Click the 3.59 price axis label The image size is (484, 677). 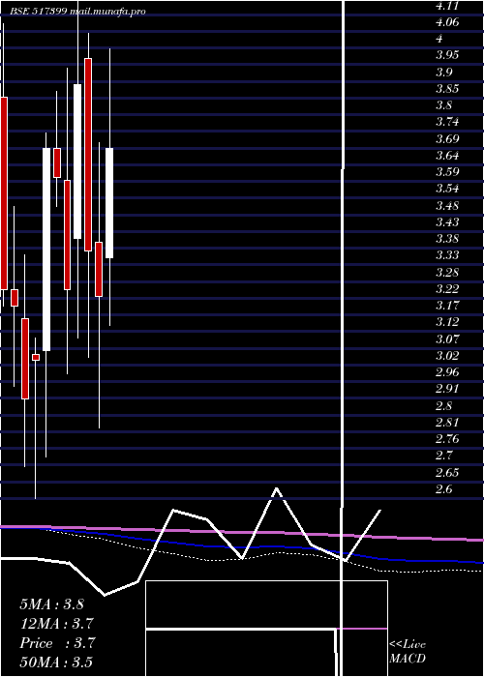pos(447,172)
